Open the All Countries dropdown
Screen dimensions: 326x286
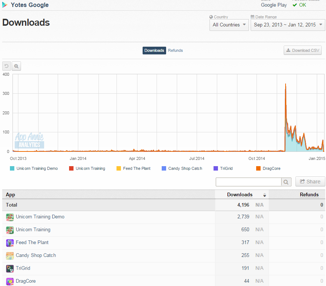tap(229, 25)
